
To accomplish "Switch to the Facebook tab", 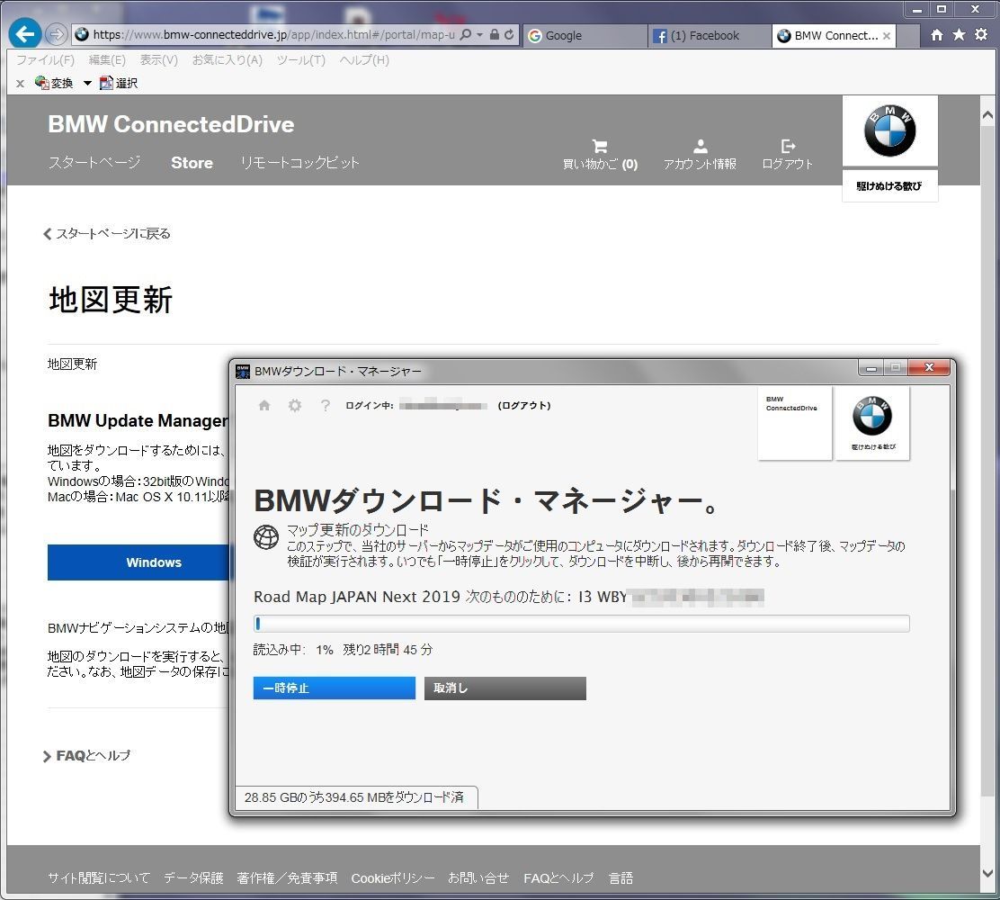I will pos(709,36).
